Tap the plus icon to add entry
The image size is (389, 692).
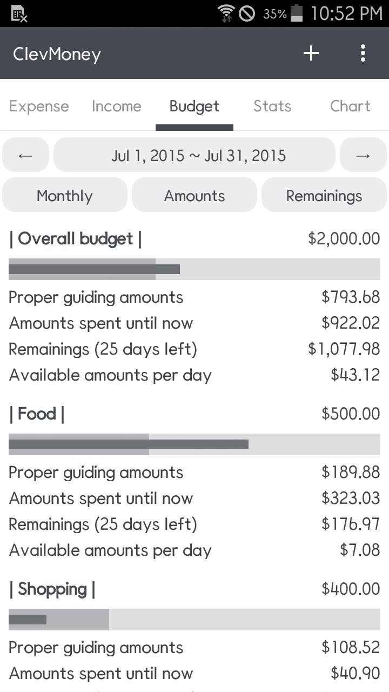(x=311, y=53)
